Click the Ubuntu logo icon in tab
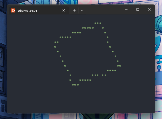This screenshot has width=162, height=119. click(13, 10)
